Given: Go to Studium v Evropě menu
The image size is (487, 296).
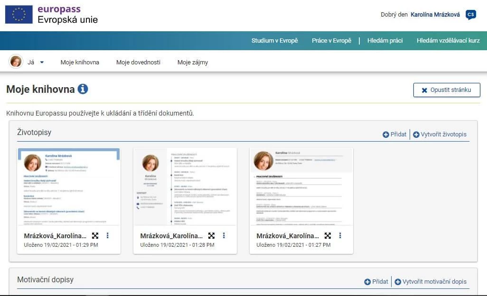Looking at the screenshot, I should point(275,41).
